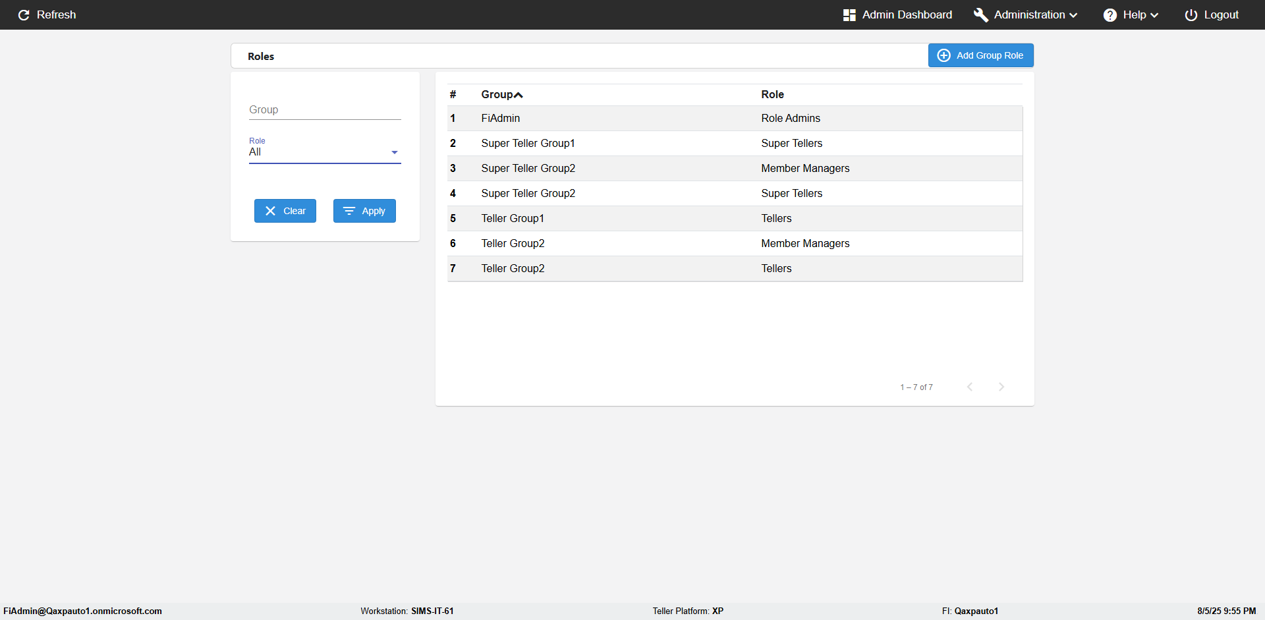1265x620 pixels.
Task: Open the Help menu
Action: coord(1131,14)
